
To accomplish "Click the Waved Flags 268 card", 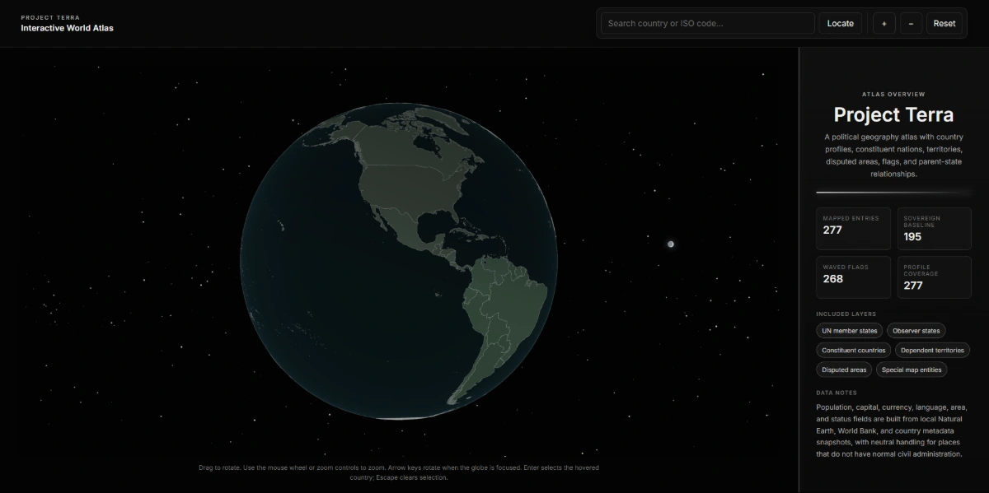I will (853, 277).
